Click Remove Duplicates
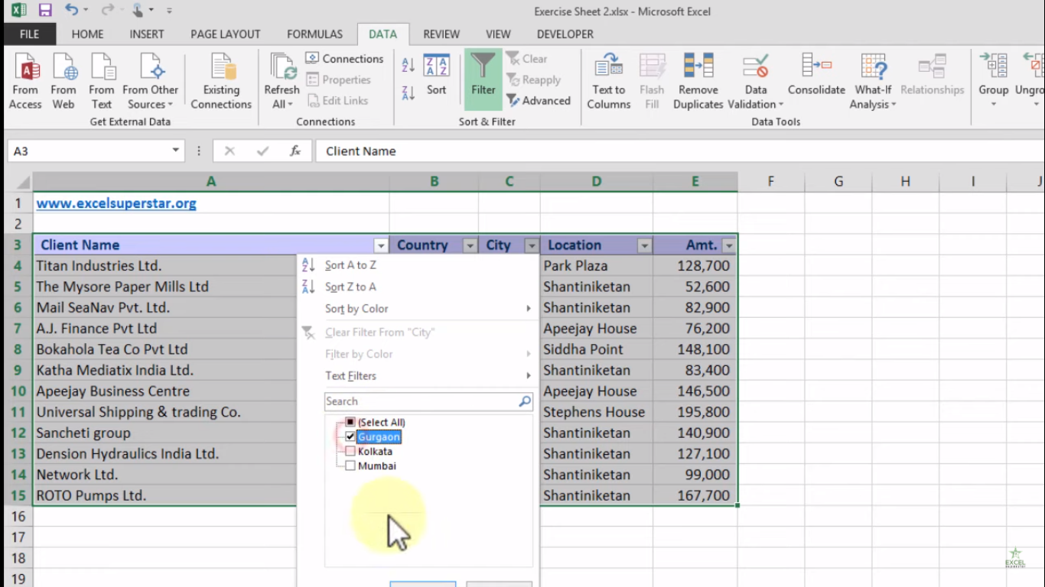This screenshot has width=1045, height=587. click(698, 82)
